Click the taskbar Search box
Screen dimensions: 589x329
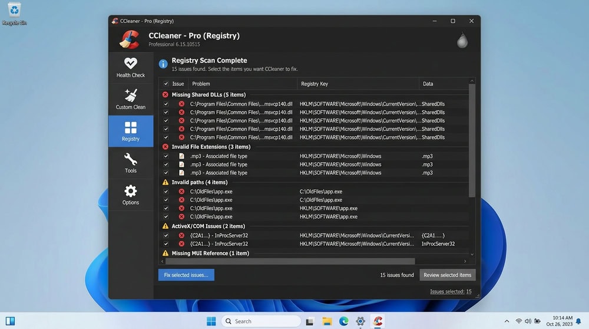click(261, 321)
